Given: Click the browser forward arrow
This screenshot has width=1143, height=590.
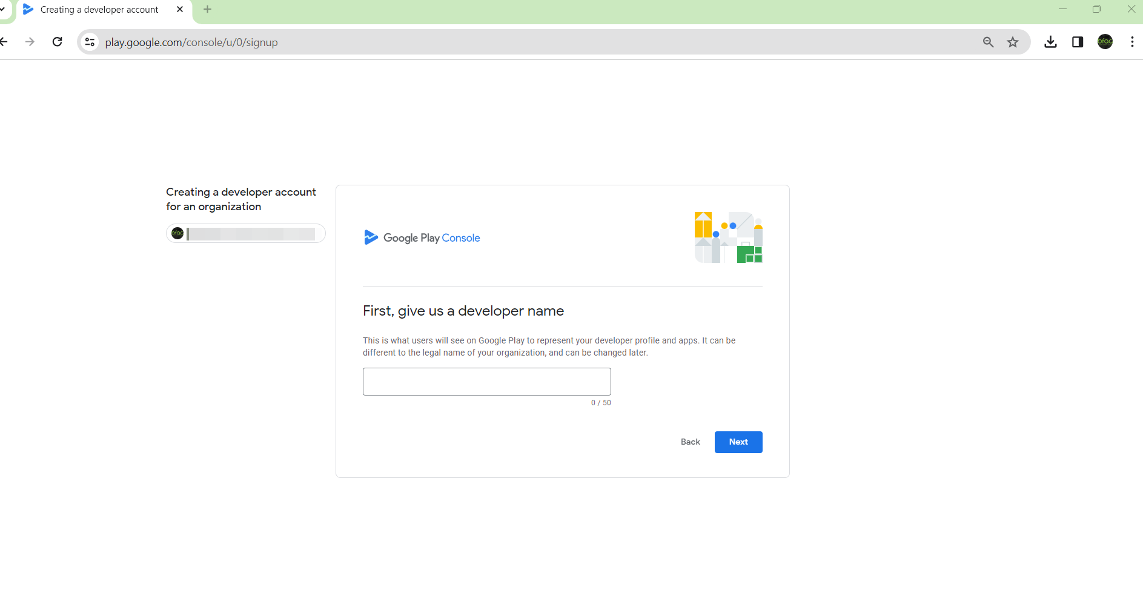Looking at the screenshot, I should pyautogui.click(x=30, y=42).
